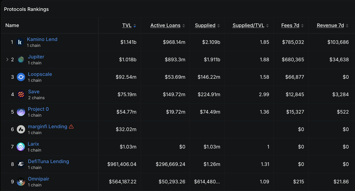Open the marginfi Lending link
The image size is (355, 191).
pyautogui.click(x=48, y=127)
